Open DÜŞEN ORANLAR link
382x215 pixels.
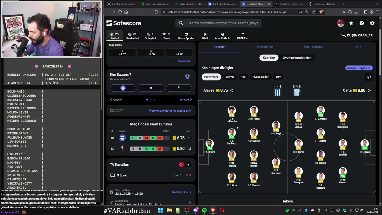tap(357, 35)
